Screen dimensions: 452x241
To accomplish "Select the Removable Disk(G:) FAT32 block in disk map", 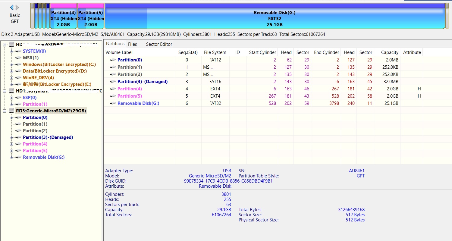I will (274, 18).
